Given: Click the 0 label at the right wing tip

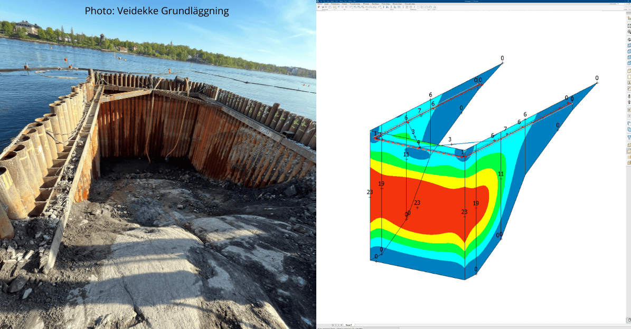Looking at the screenshot, I should pos(597,79).
